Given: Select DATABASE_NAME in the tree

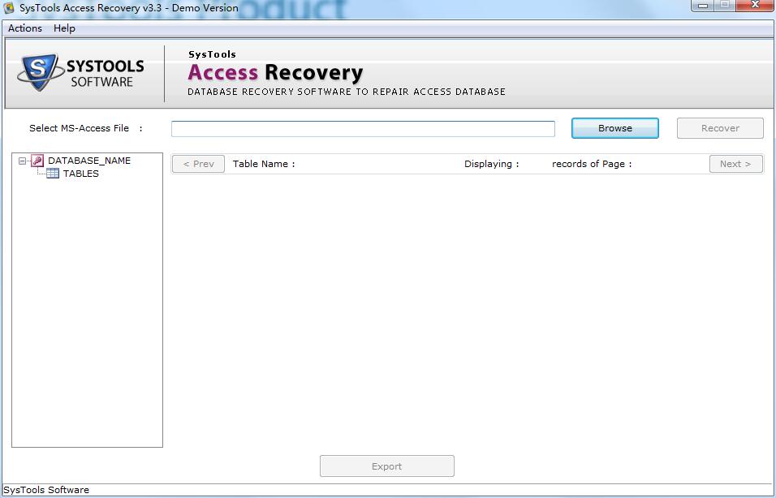Looking at the screenshot, I should pyautogui.click(x=89, y=161).
